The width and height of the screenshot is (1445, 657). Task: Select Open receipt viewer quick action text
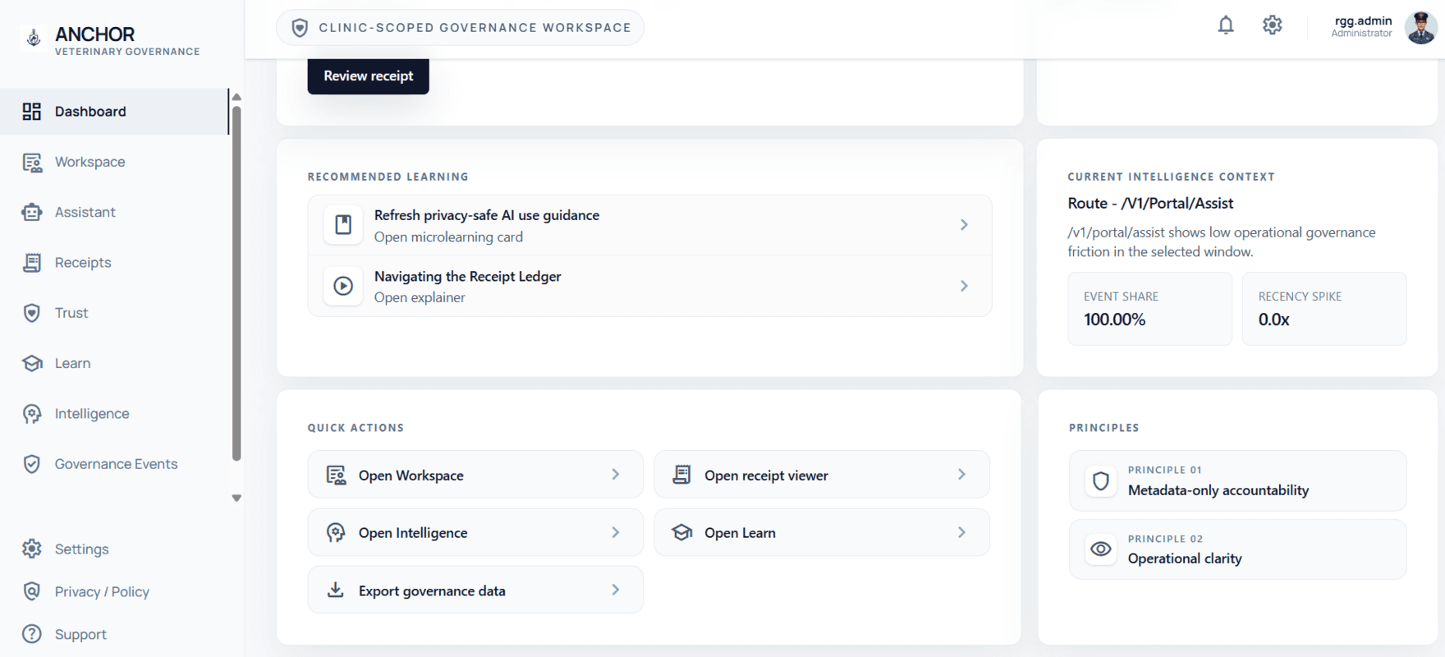(x=766, y=476)
